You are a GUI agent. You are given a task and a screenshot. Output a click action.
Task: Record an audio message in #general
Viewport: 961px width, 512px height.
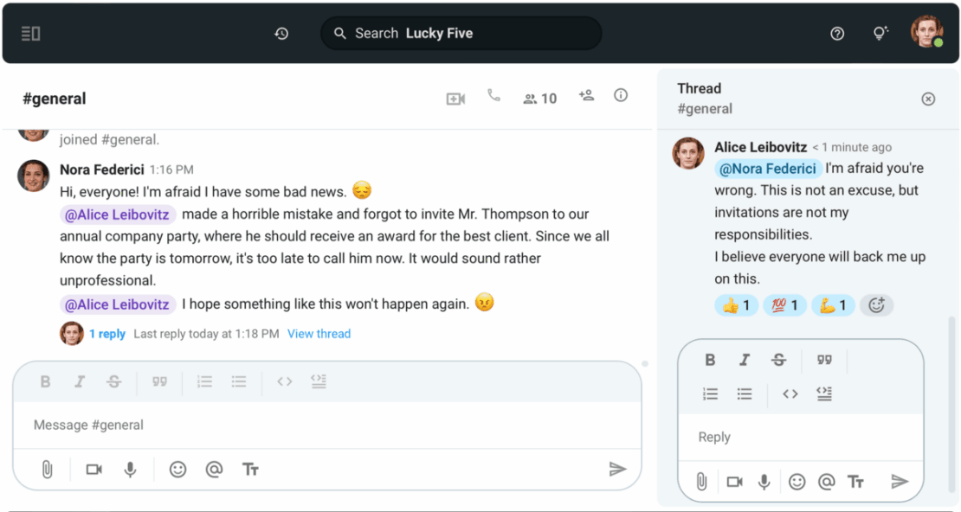(130, 470)
